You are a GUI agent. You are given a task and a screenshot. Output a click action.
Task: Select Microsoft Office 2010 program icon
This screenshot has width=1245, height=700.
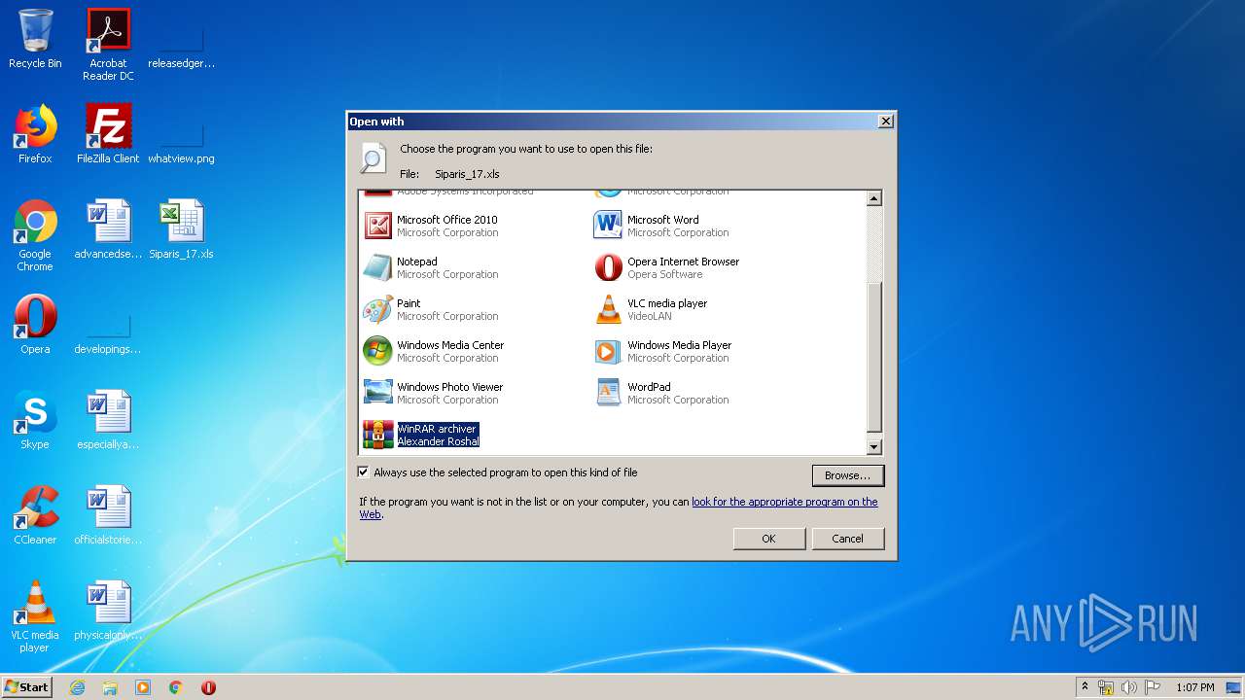[x=377, y=226]
